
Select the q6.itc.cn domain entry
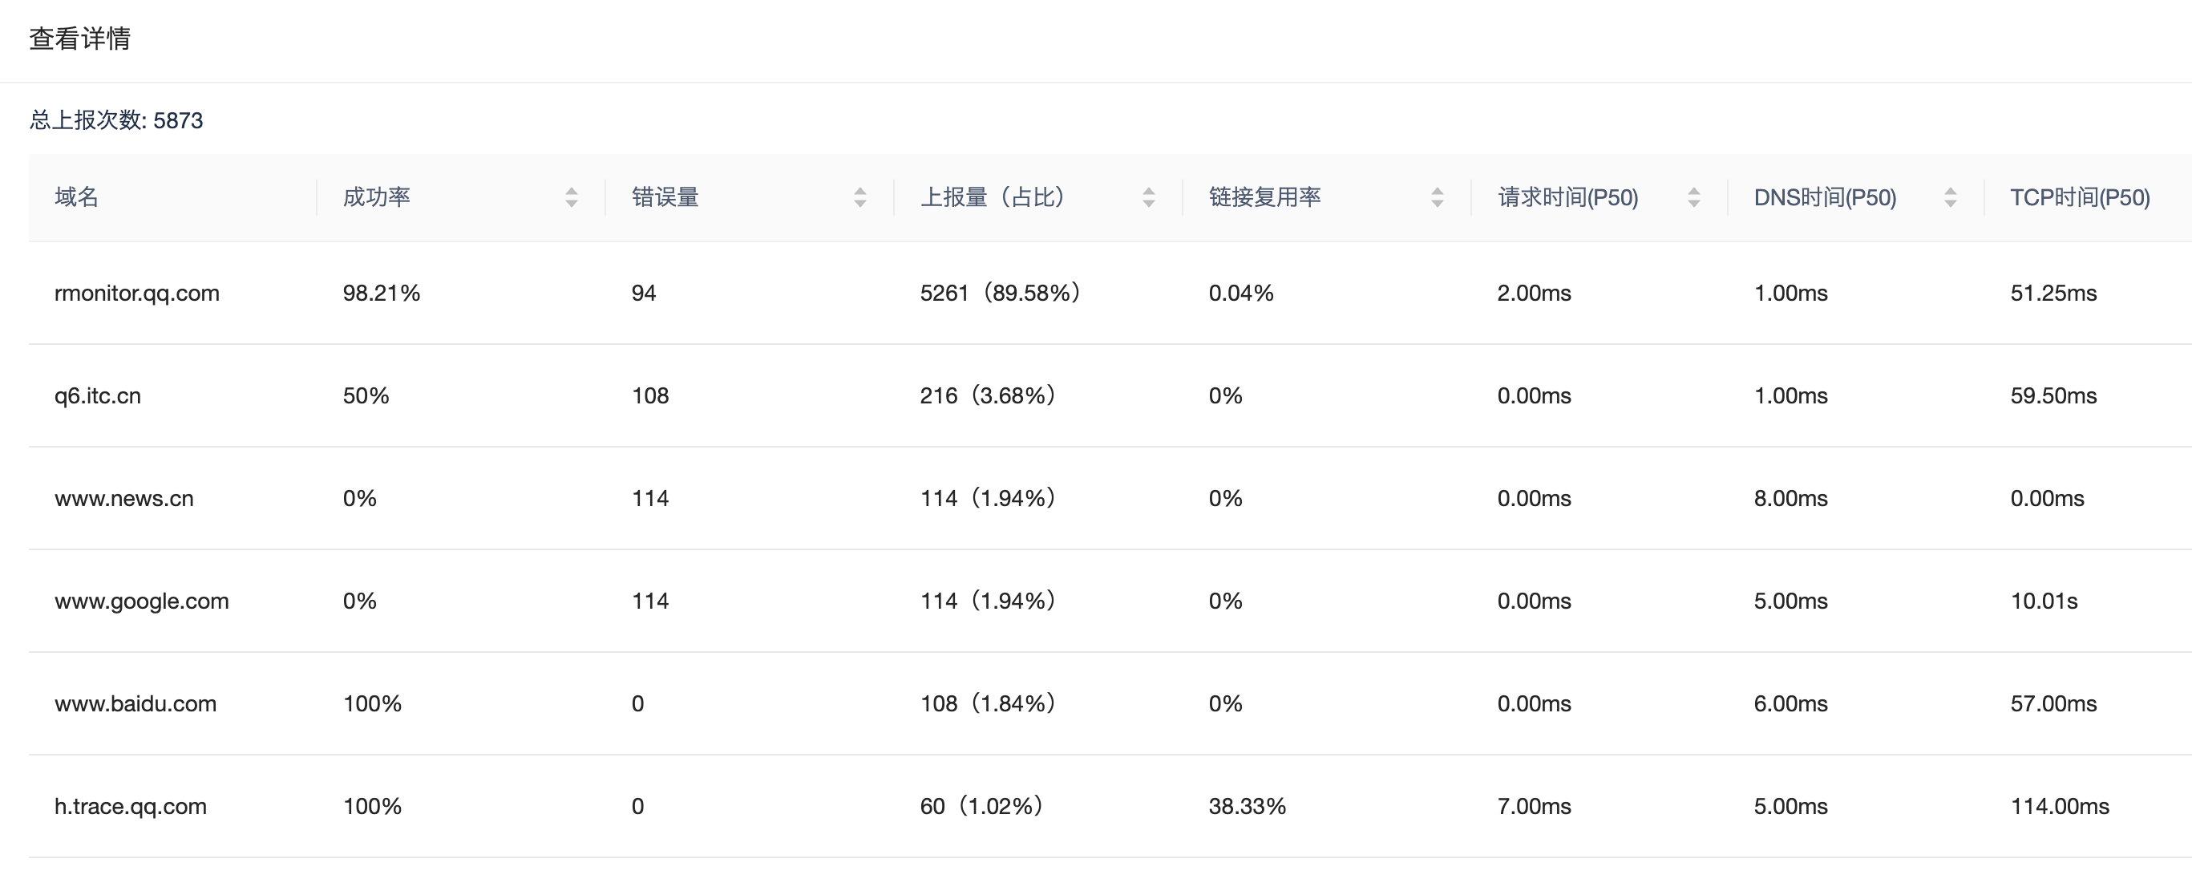tap(98, 396)
